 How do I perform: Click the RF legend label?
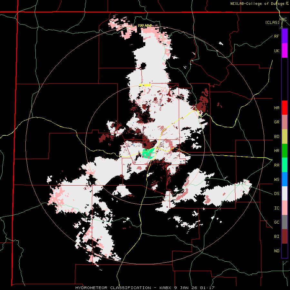coord(276,36)
